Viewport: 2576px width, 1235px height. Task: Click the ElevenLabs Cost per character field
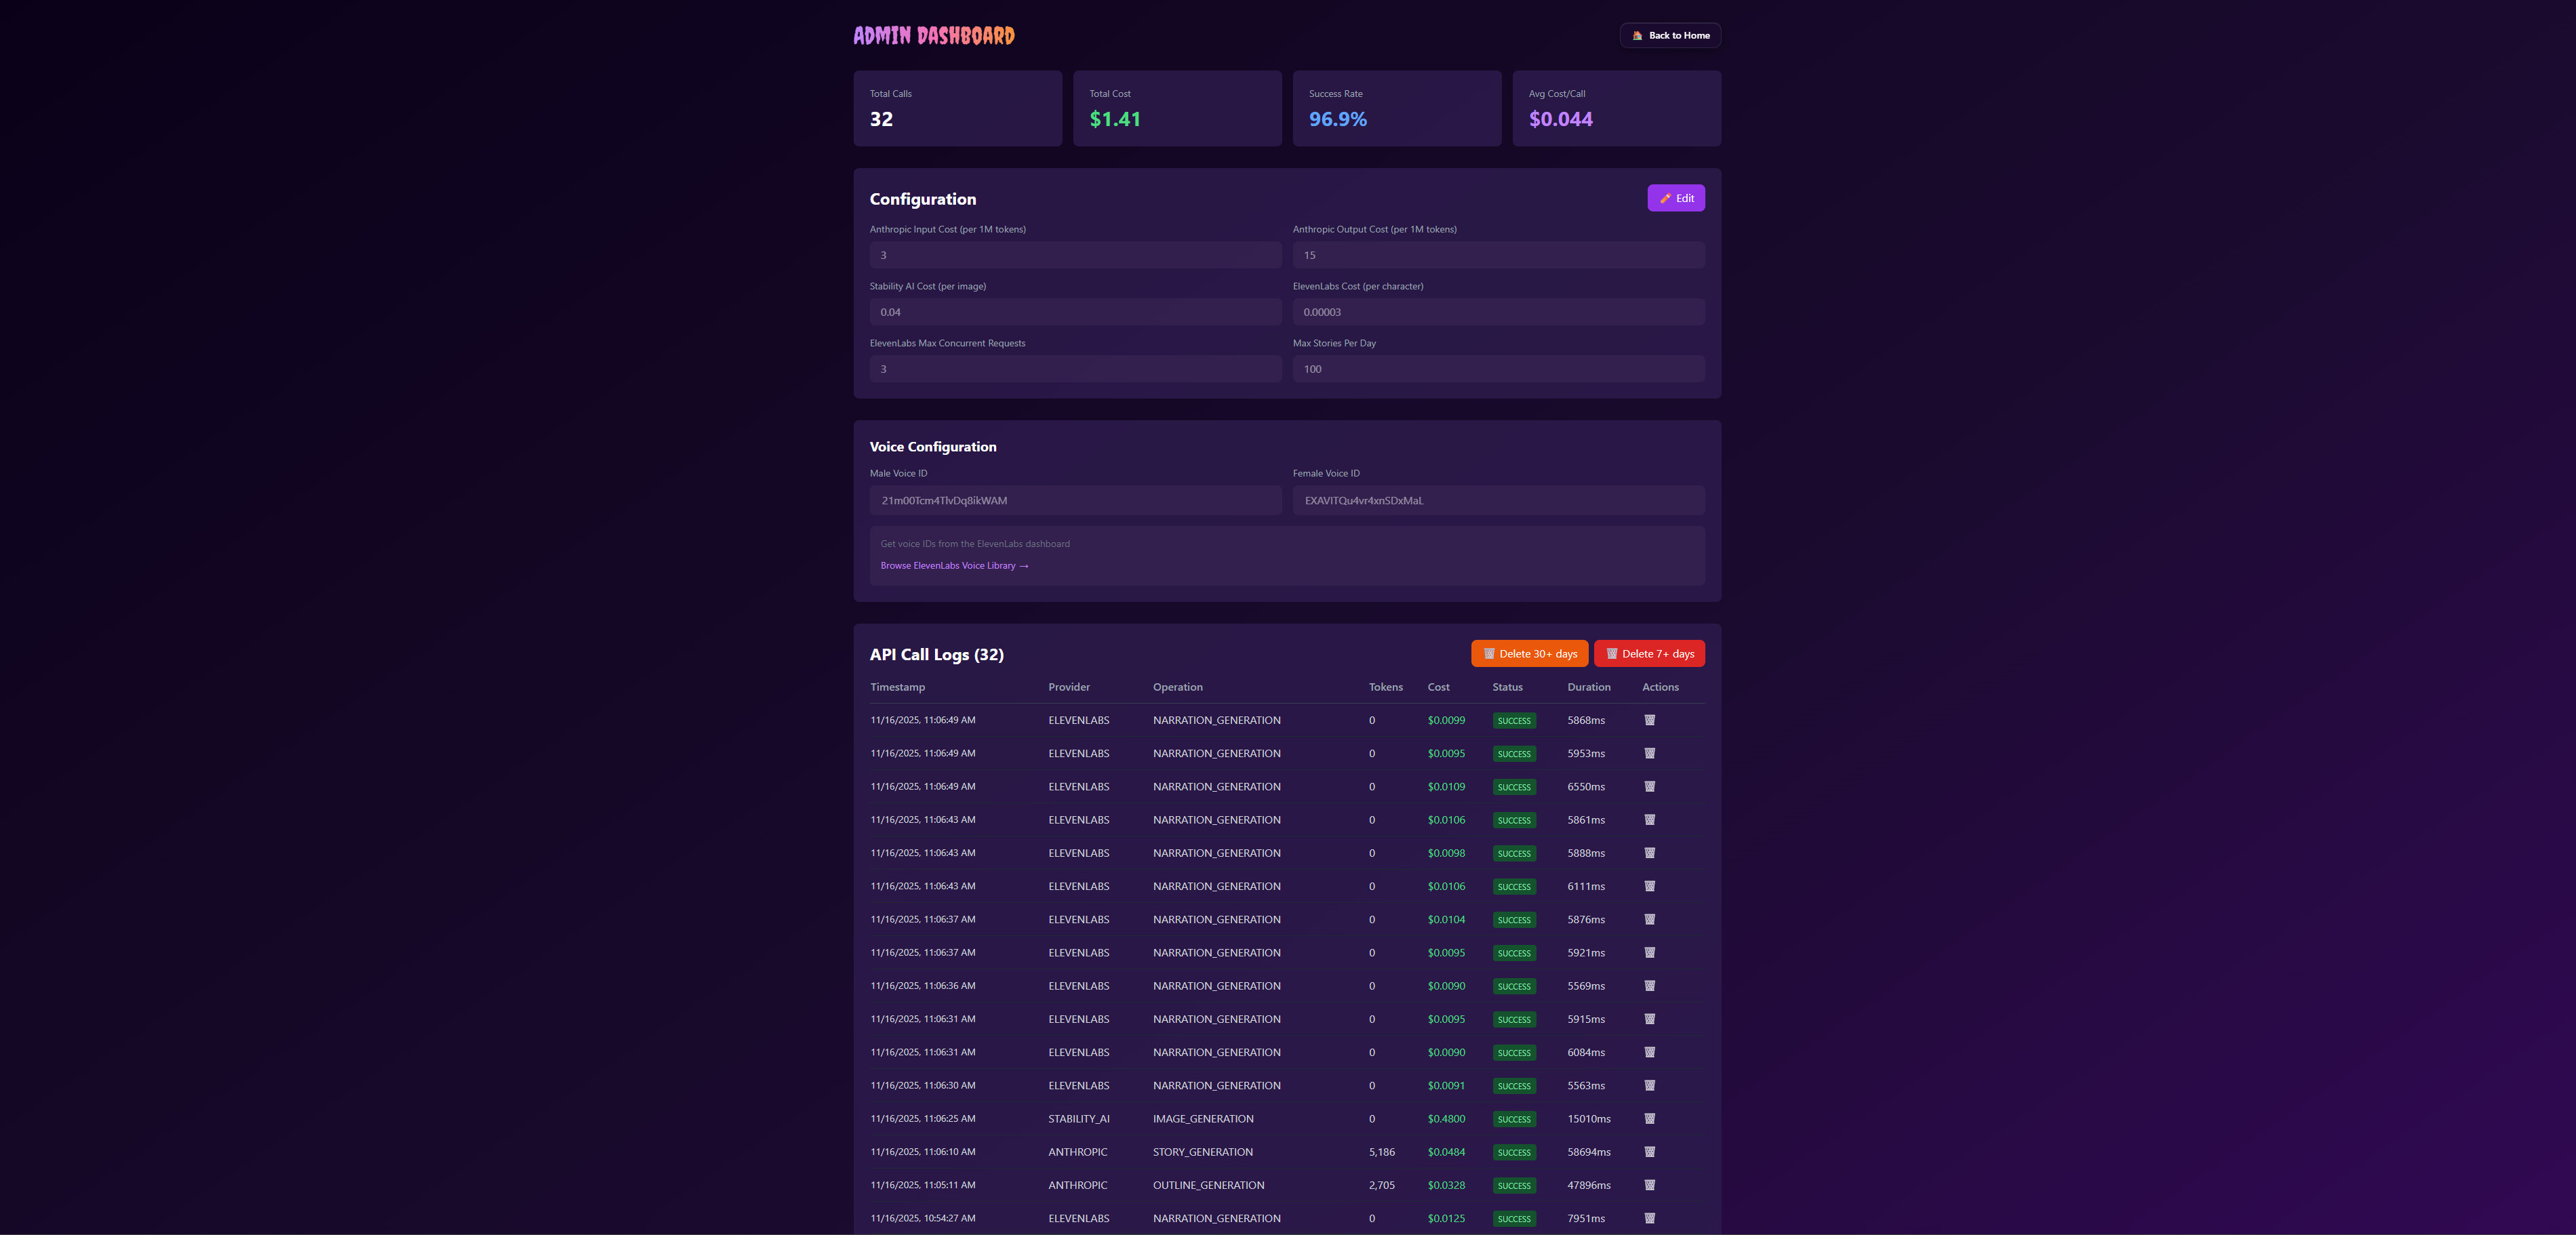click(x=1497, y=312)
